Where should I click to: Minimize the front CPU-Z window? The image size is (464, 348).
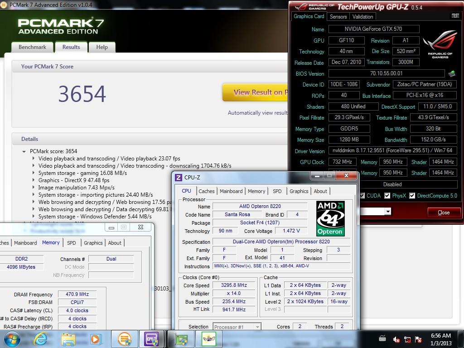point(317,176)
